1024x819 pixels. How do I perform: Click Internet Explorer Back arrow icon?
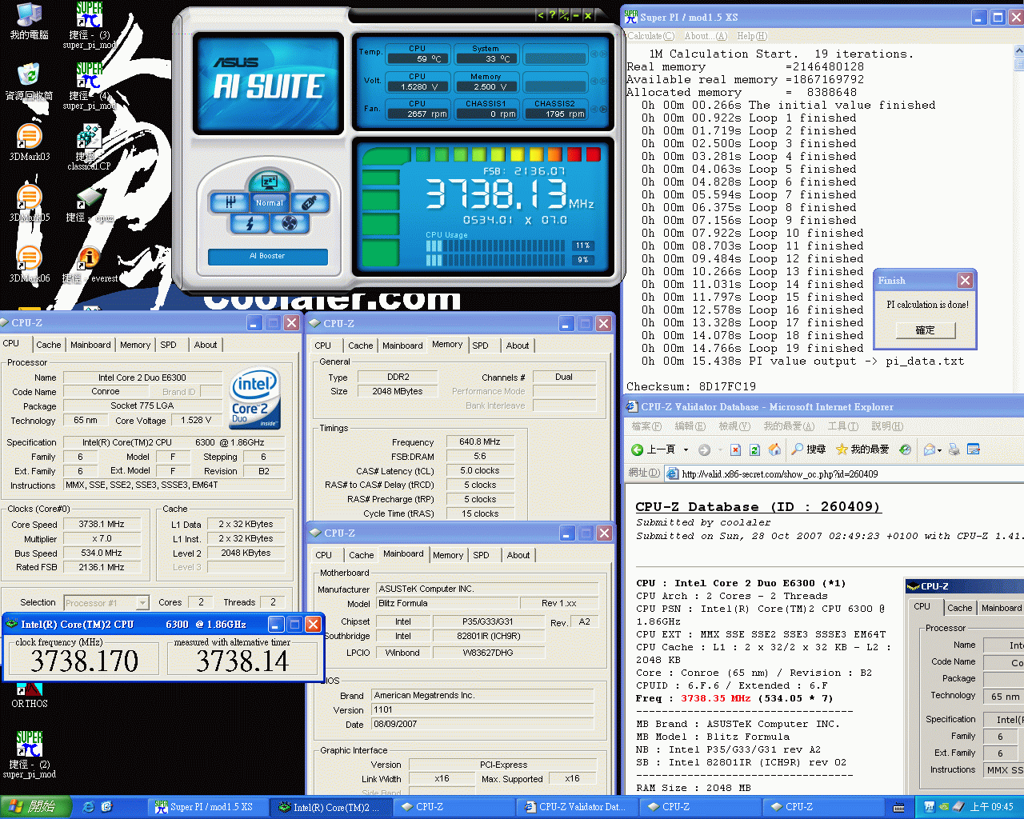pos(638,449)
